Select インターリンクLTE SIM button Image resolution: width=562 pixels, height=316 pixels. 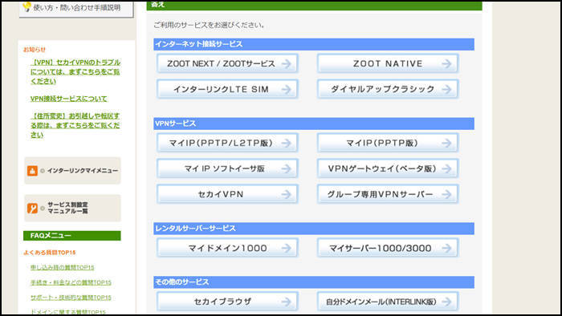coord(227,89)
